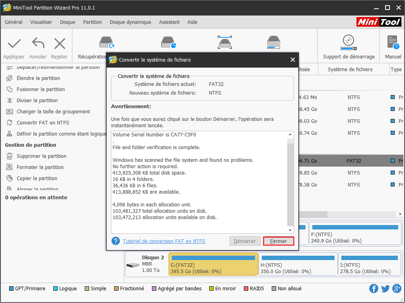Select the row showing 8.38 Go NTFS
The width and height of the screenshot is (405, 303).
click(x=351, y=185)
